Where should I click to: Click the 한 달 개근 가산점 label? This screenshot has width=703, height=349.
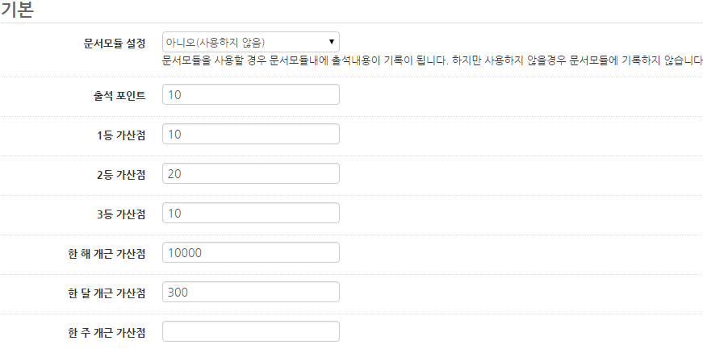(x=107, y=293)
